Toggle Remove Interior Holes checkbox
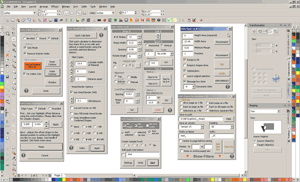The height and width of the screenshot is (182, 300). click(x=25, y=53)
